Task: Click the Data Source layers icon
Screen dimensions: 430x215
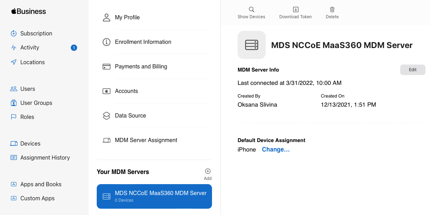Action: [x=107, y=116]
